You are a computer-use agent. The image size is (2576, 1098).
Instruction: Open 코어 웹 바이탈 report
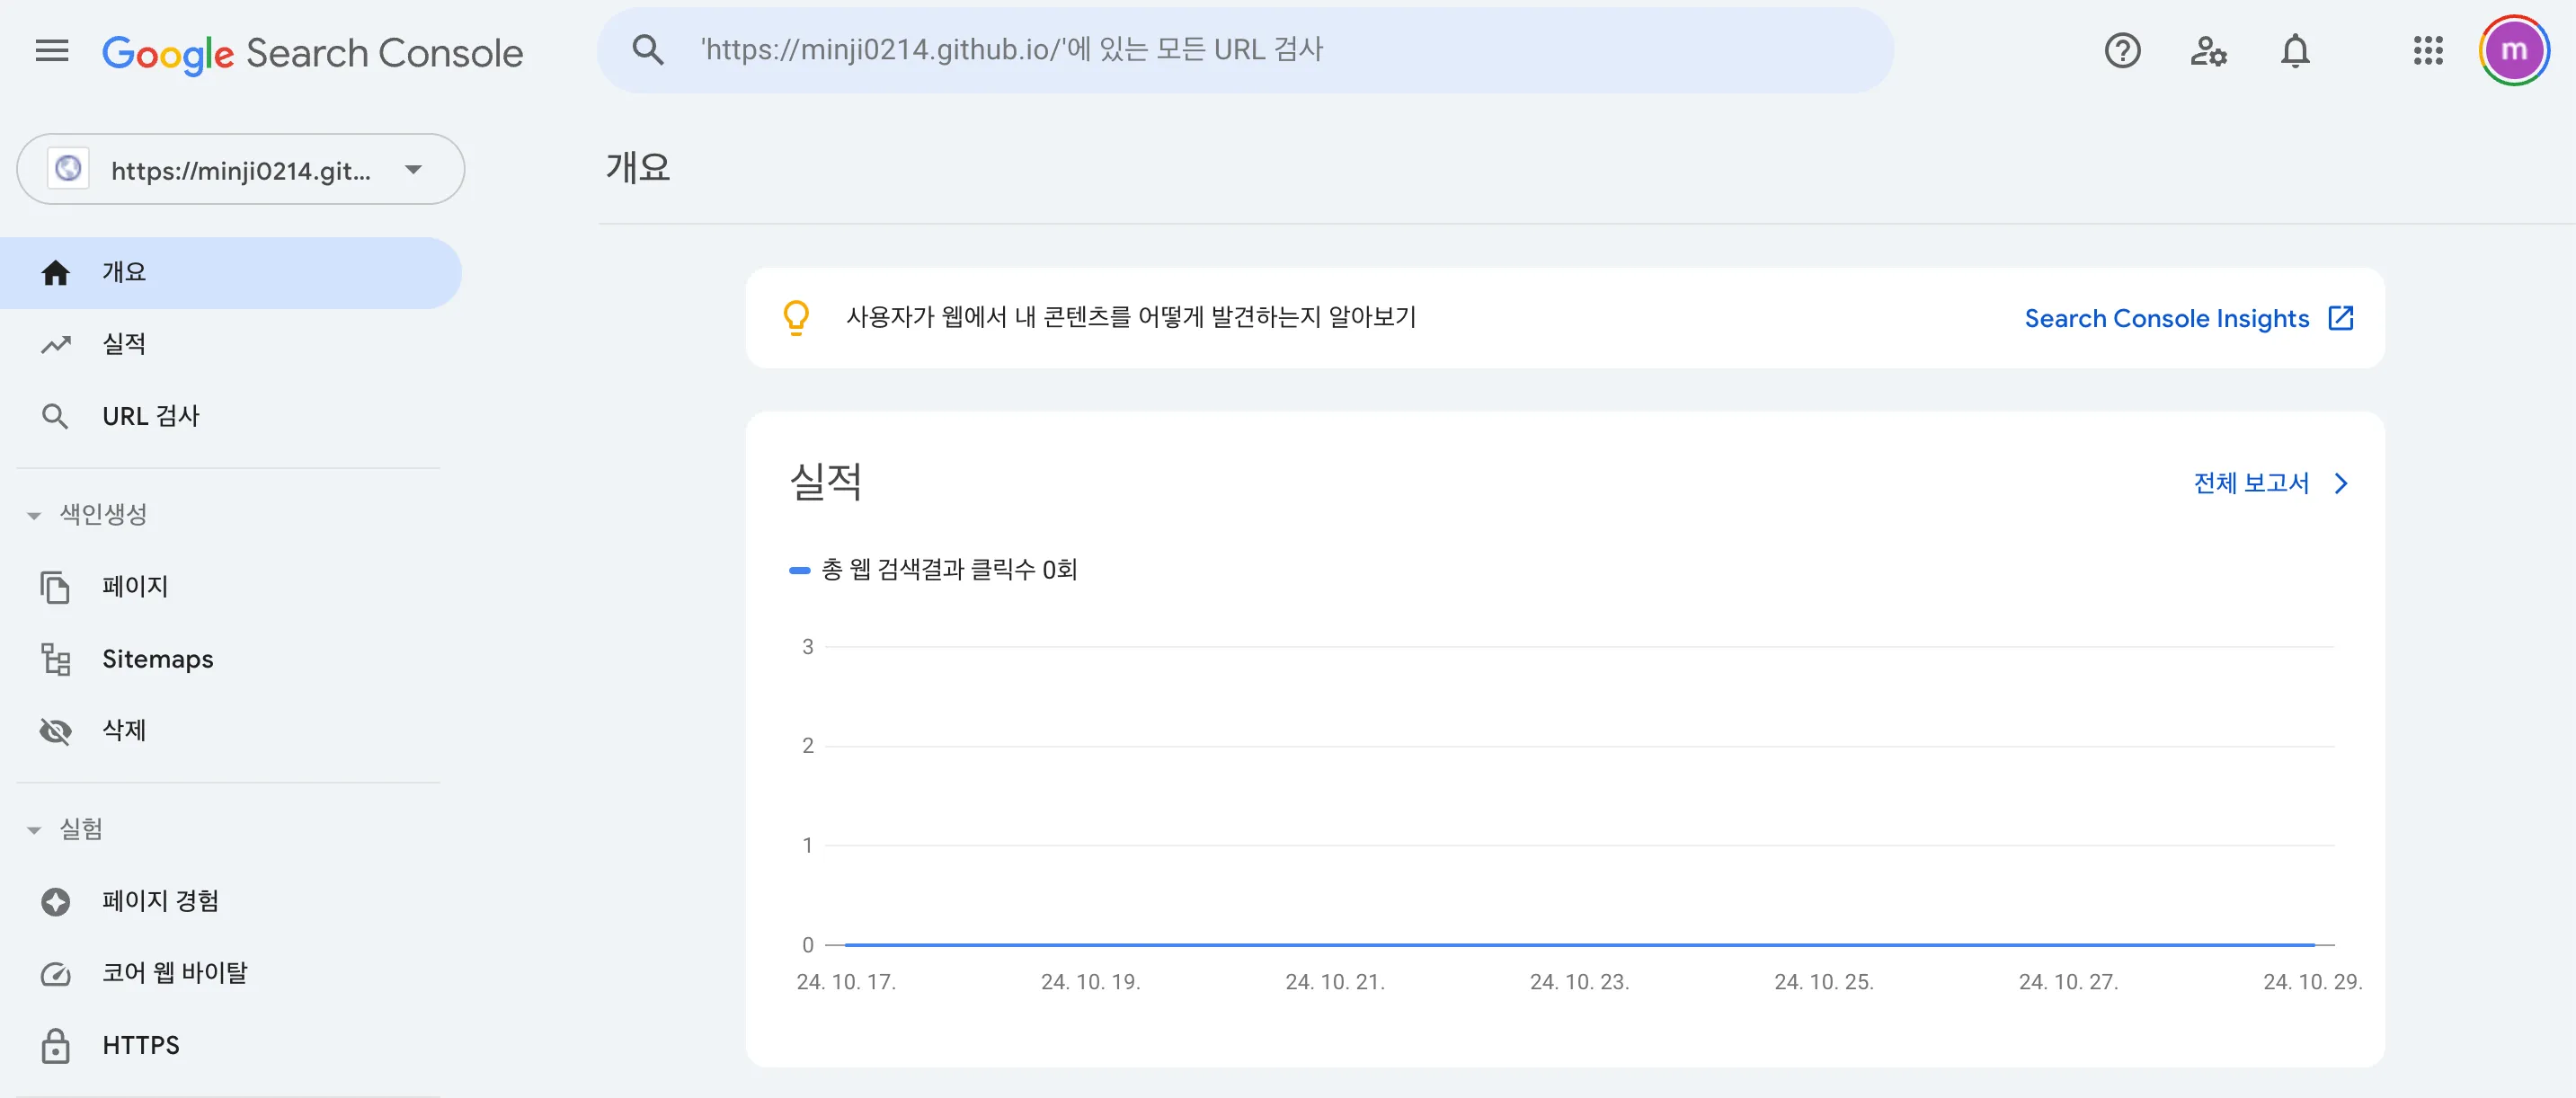174,973
